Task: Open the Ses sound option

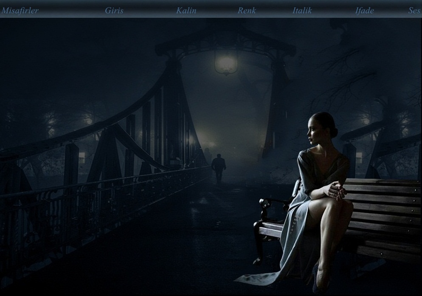Action: tap(414, 11)
